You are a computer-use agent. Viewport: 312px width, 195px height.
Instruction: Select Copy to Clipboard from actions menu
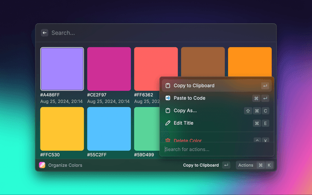point(194,86)
